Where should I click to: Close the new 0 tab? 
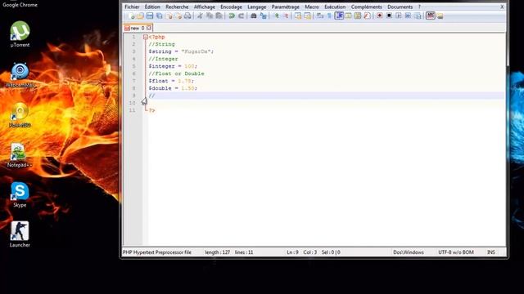tap(149, 28)
